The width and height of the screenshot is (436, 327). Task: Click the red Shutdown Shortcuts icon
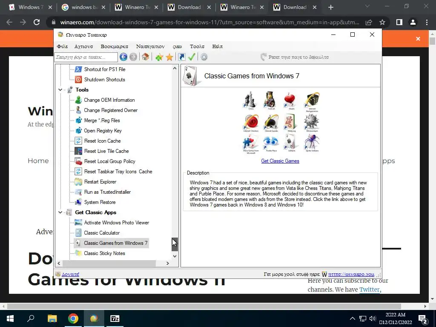pos(78,80)
